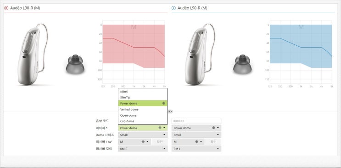The image size is (341, 168).
Task: Click the left ear power dome image
Action: [x=242, y=64]
